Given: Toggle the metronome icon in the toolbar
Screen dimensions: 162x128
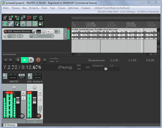Looking at the screenshot, I should click(41, 18).
